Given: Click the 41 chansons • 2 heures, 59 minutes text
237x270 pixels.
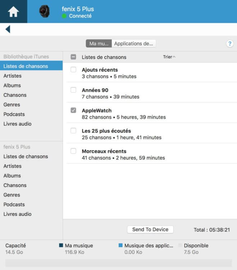Looking at the screenshot, I should (x=123, y=158).
